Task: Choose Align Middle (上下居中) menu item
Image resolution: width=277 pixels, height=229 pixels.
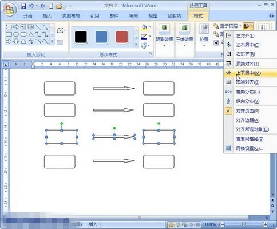Action: click(248, 73)
